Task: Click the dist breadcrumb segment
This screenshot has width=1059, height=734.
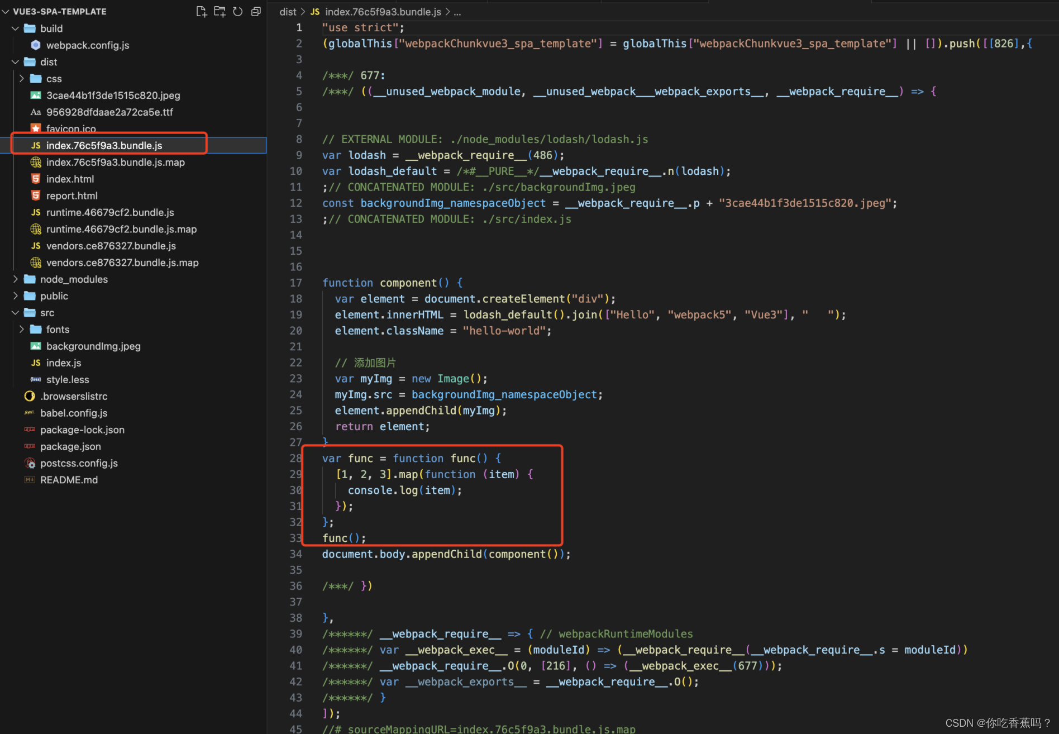Action: (288, 12)
